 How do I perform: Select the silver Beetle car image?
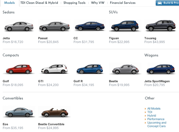pos(125,69)
